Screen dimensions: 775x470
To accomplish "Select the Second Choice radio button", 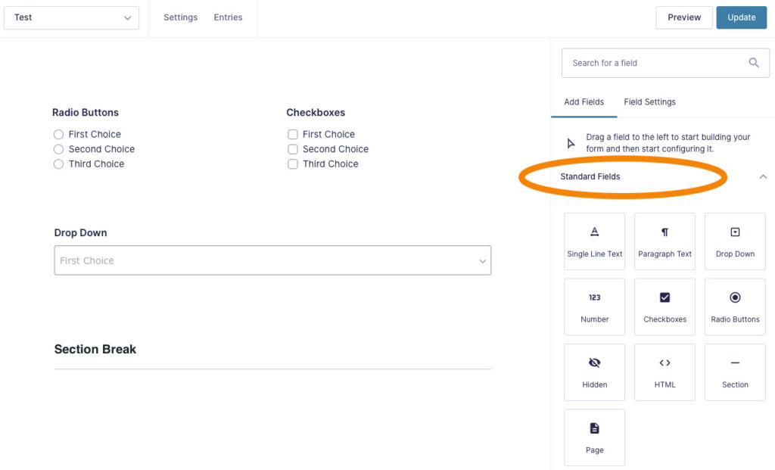I will pos(58,149).
